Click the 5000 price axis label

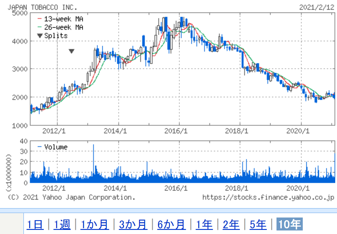point(20,13)
